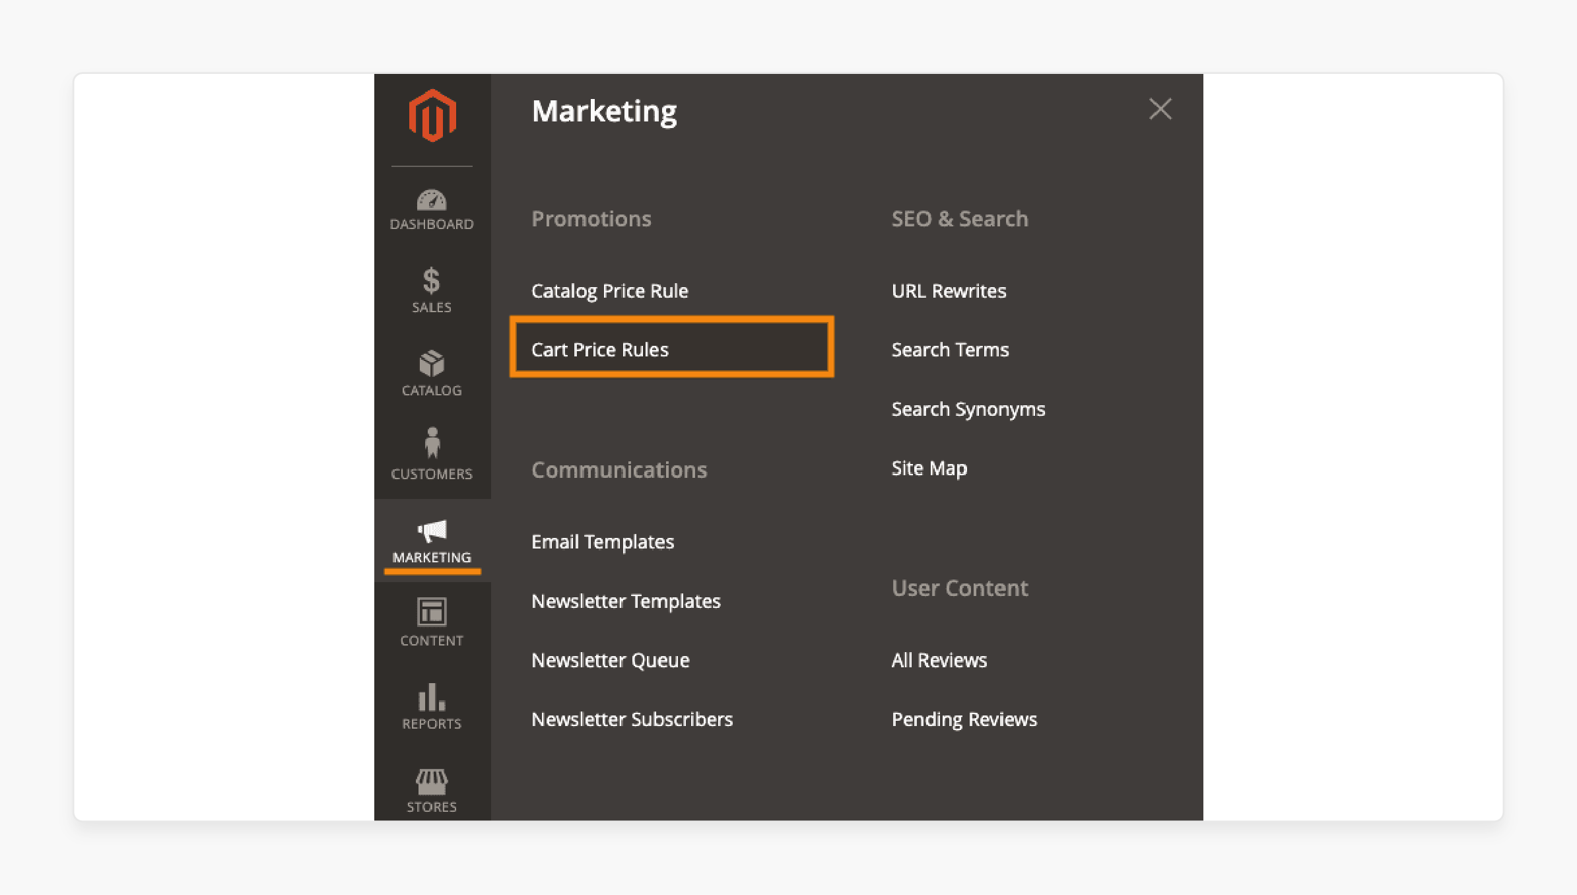
Task: Close the Marketing menu panel
Action: tap(1160, 109)
